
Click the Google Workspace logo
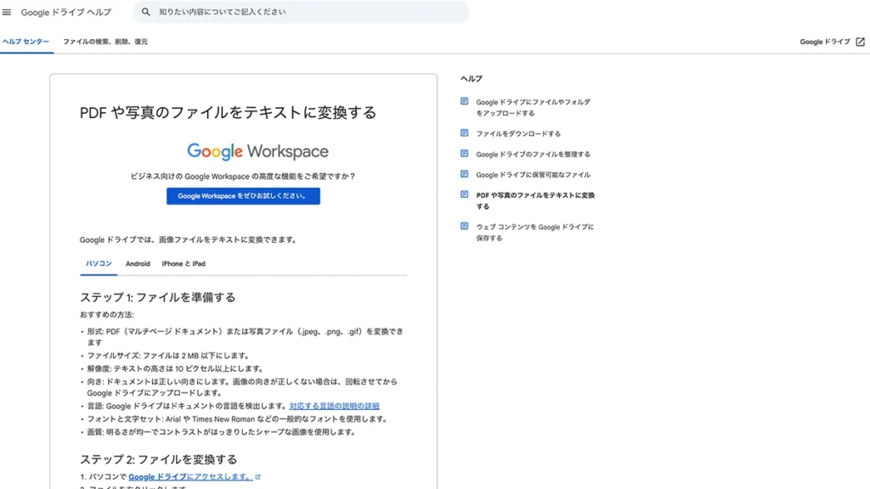257,151
